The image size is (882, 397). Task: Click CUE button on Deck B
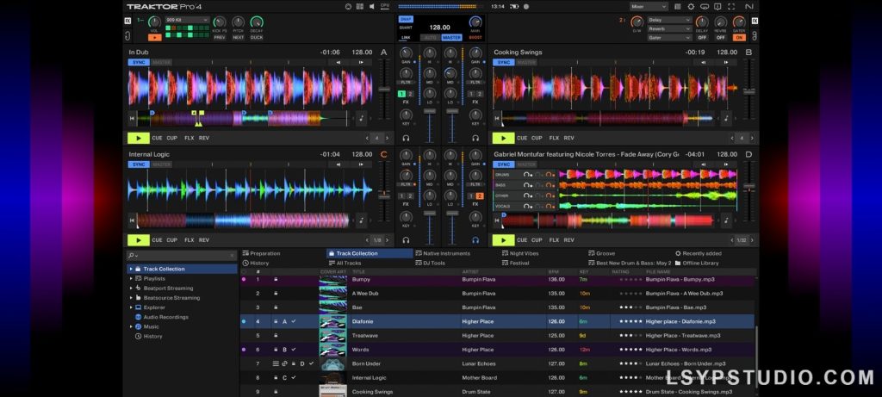tap(522, 138)
